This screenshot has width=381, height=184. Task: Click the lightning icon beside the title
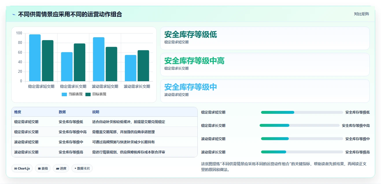[x=14, y=14]
